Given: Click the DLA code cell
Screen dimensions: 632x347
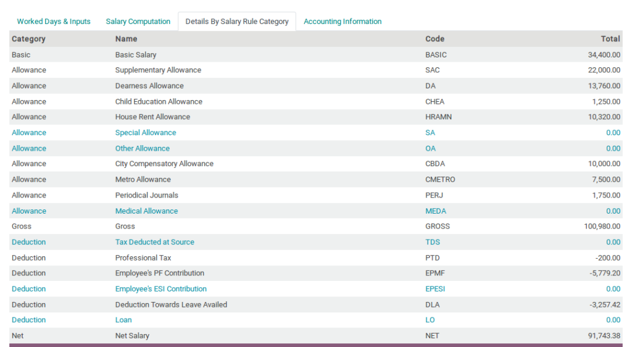Looking at the screenshot, I should (433, 304).
